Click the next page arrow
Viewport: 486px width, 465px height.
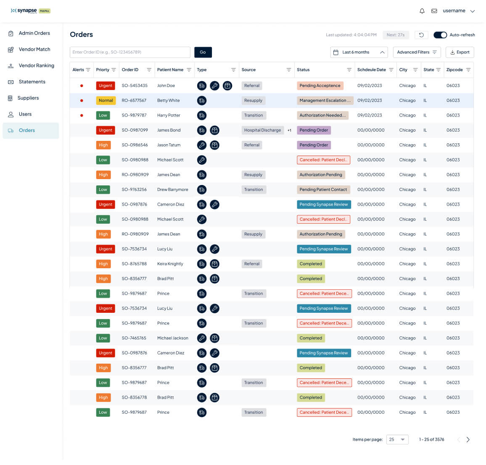tap(468, 440)
